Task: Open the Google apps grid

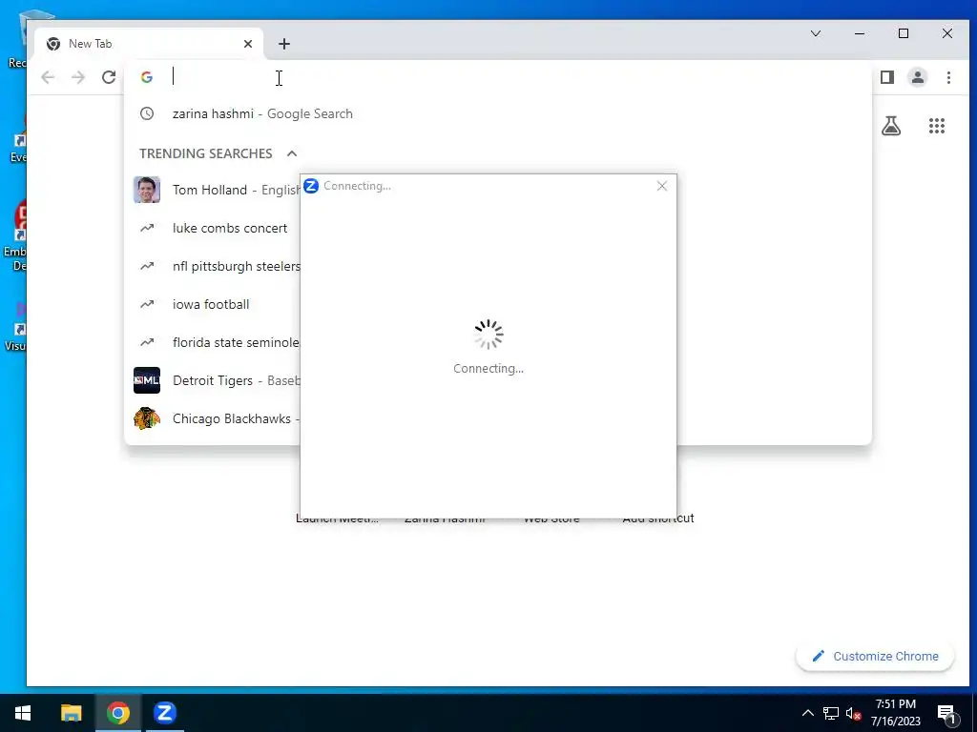Action: [937, 127]
